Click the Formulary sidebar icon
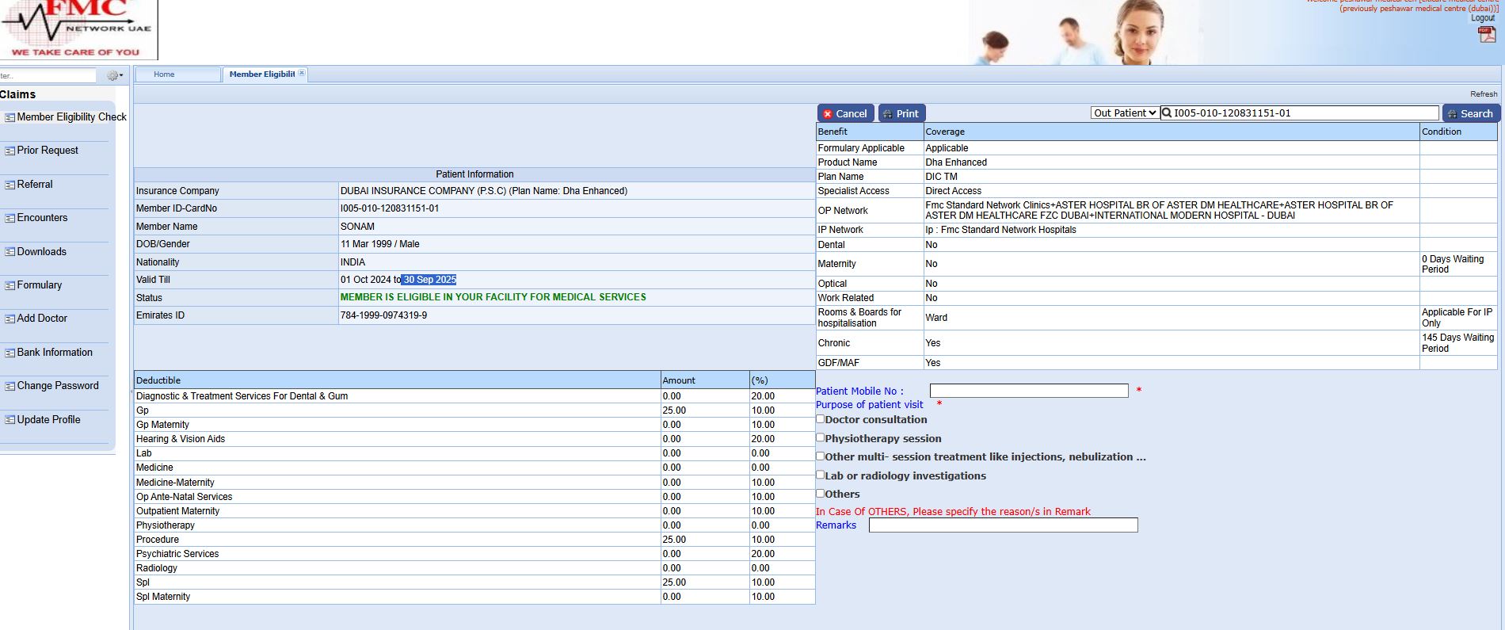1505x630 pixels. click(x=10, y=285)
